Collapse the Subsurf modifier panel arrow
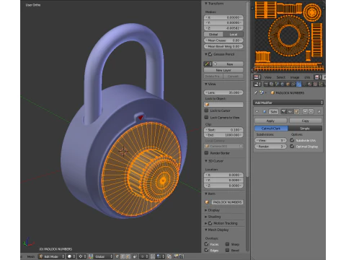 (x=257, y=111)
